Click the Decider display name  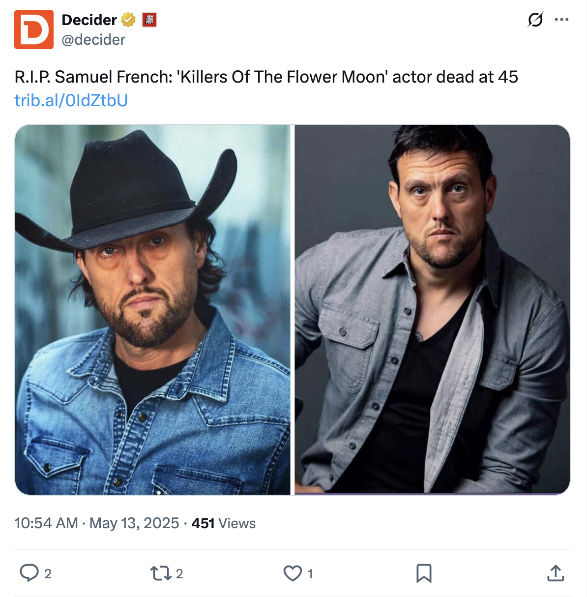click(x=89, y=20)
